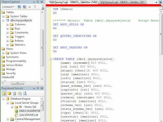
Task: Click the stop icon in Object Explorer toolbar
Action: click(30, 7)
